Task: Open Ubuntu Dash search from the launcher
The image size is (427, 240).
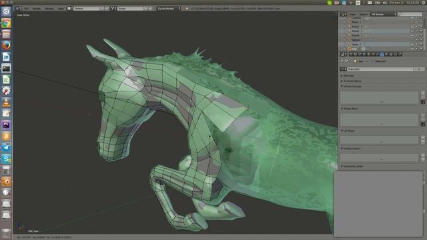Action: pos(6,12)
